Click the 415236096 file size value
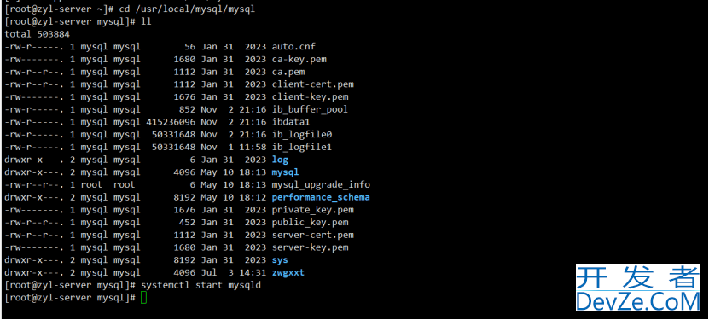Image resolution: width=709 pixels, height=320 pixels. 171,121
